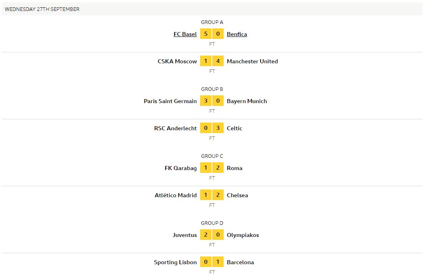
Task: Open the Juventus team name
Action: point(184,235)
